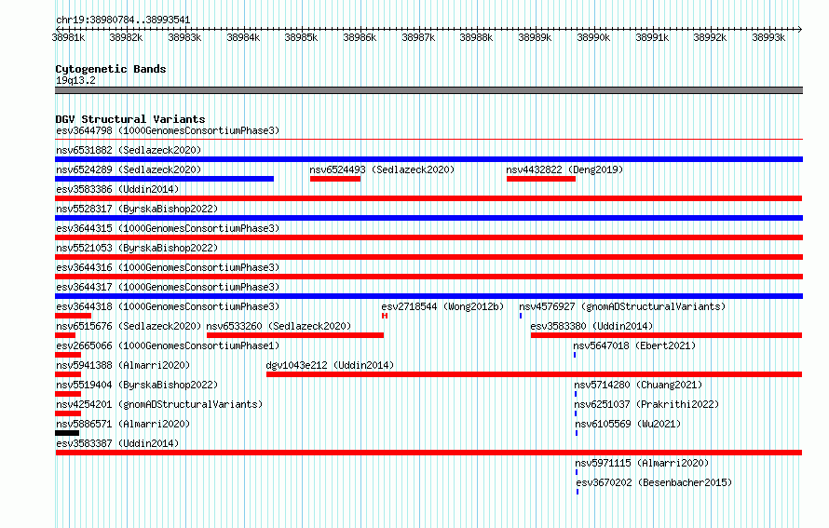Select the nsv6531882 Sedlazeck2020 label
Image resolution: width=829 pixels, height=528 pixels.
[129, 150]
